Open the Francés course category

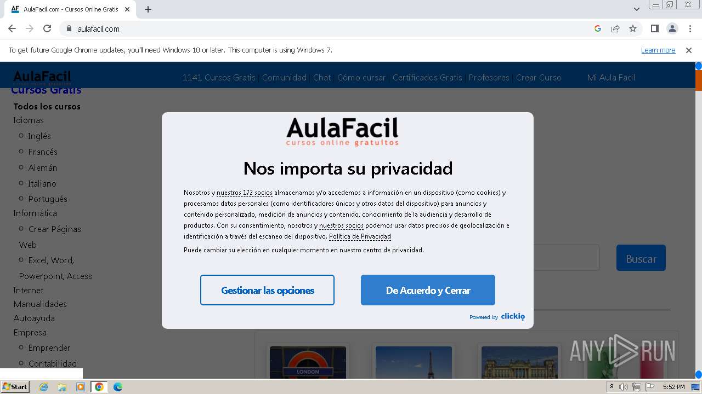coord(43,152)
